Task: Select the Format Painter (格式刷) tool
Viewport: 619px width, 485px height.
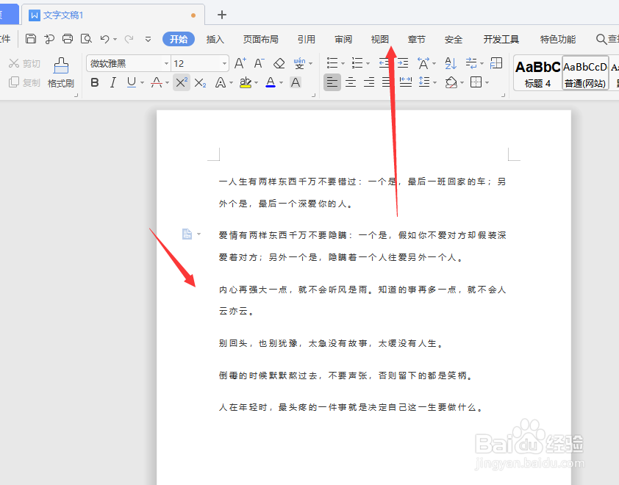Action: 62,73
